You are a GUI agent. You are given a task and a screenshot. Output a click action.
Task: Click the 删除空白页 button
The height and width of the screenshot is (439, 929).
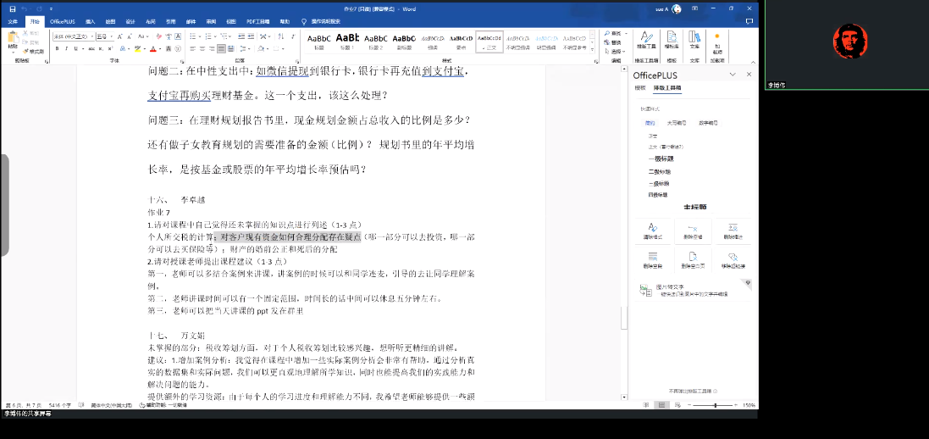[x=693, y=260]
